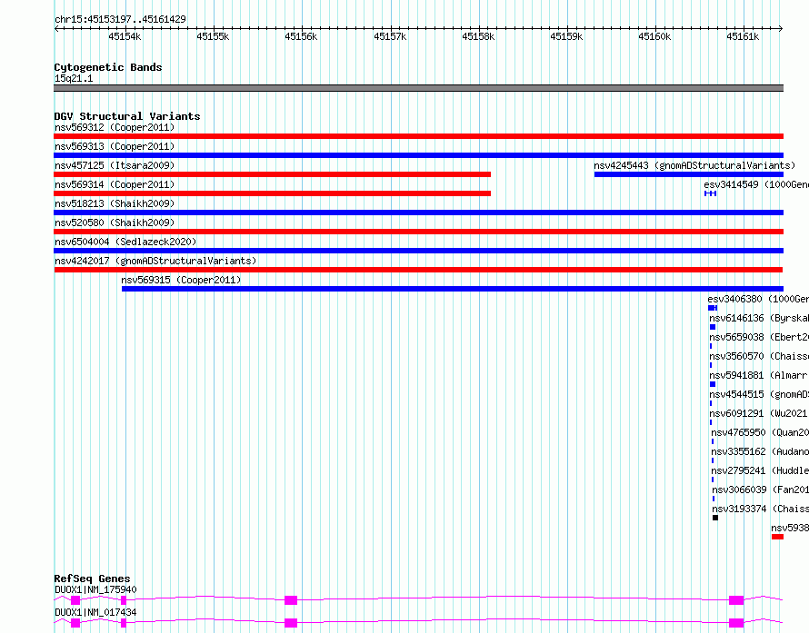The image size is (809, 633).
Task: Click the DGV Structural Variants track title
Action: point(127,116)
